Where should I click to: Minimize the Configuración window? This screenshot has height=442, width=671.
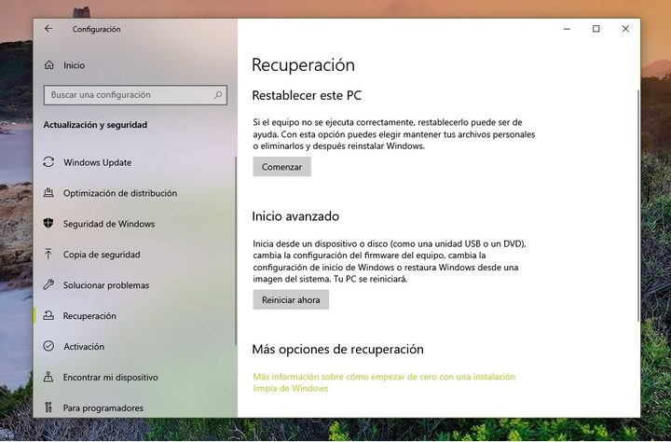(567, 29)
